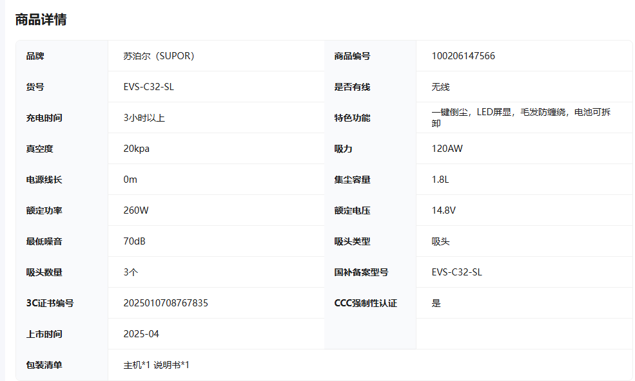Viewport: 635px width, 381px height.
Task: Click the 充电时间 value 3小时以上
Action: click(x=144, y=118)
